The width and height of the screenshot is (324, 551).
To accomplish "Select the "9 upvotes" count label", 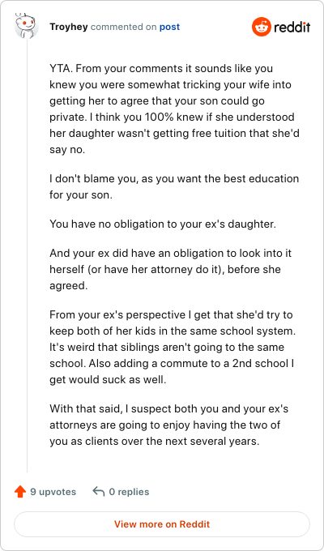I will pos(53,492).
